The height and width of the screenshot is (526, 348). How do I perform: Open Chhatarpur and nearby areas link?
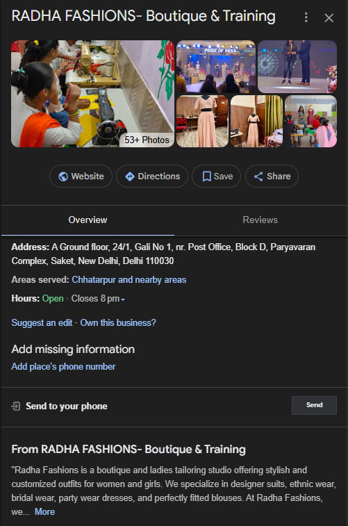coord(129,280)
